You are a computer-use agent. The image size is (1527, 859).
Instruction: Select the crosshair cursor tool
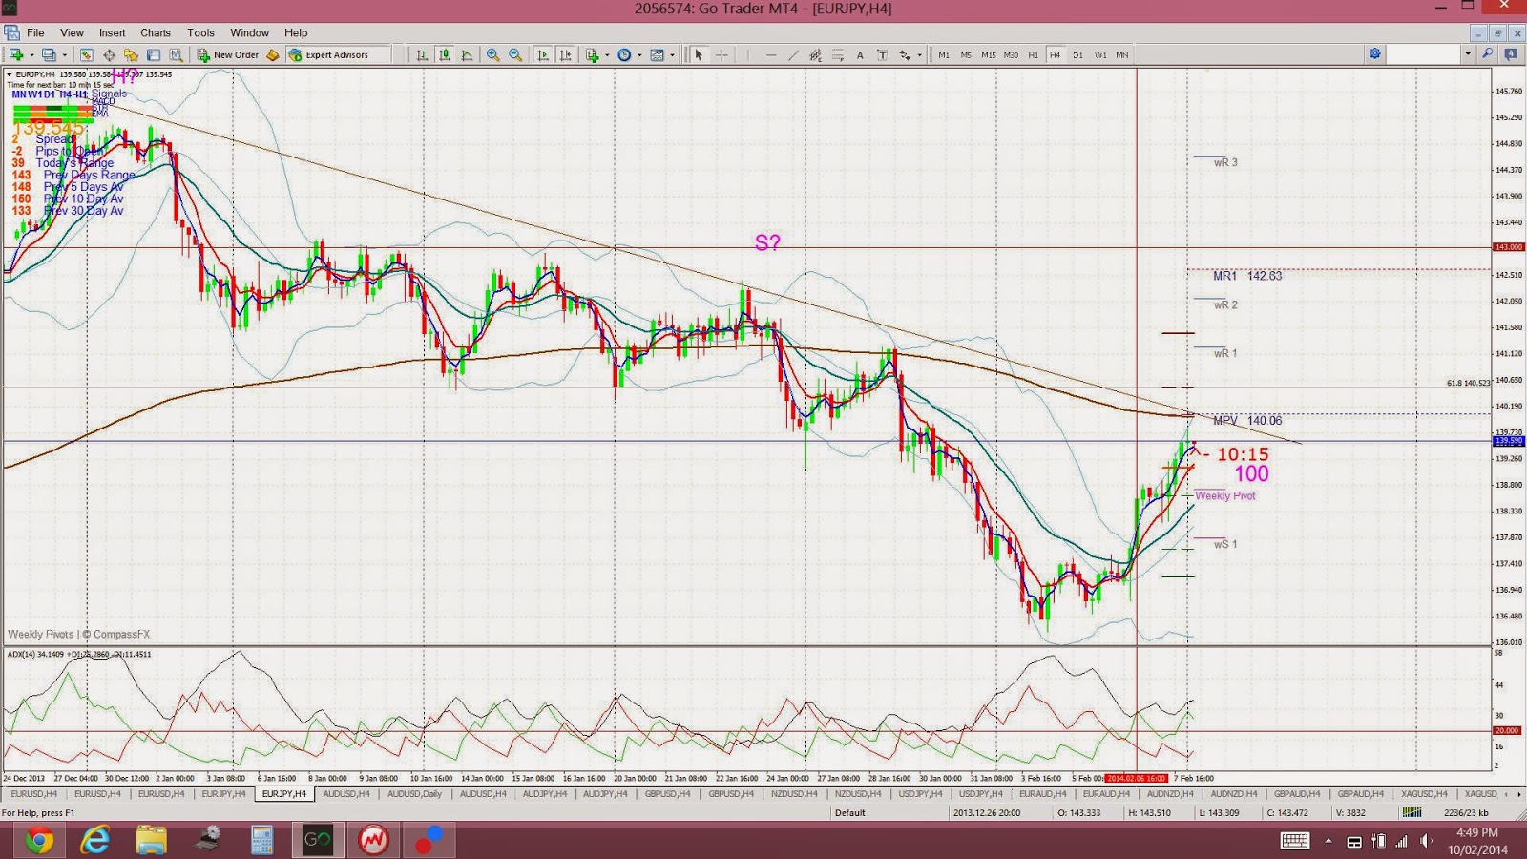722,55
